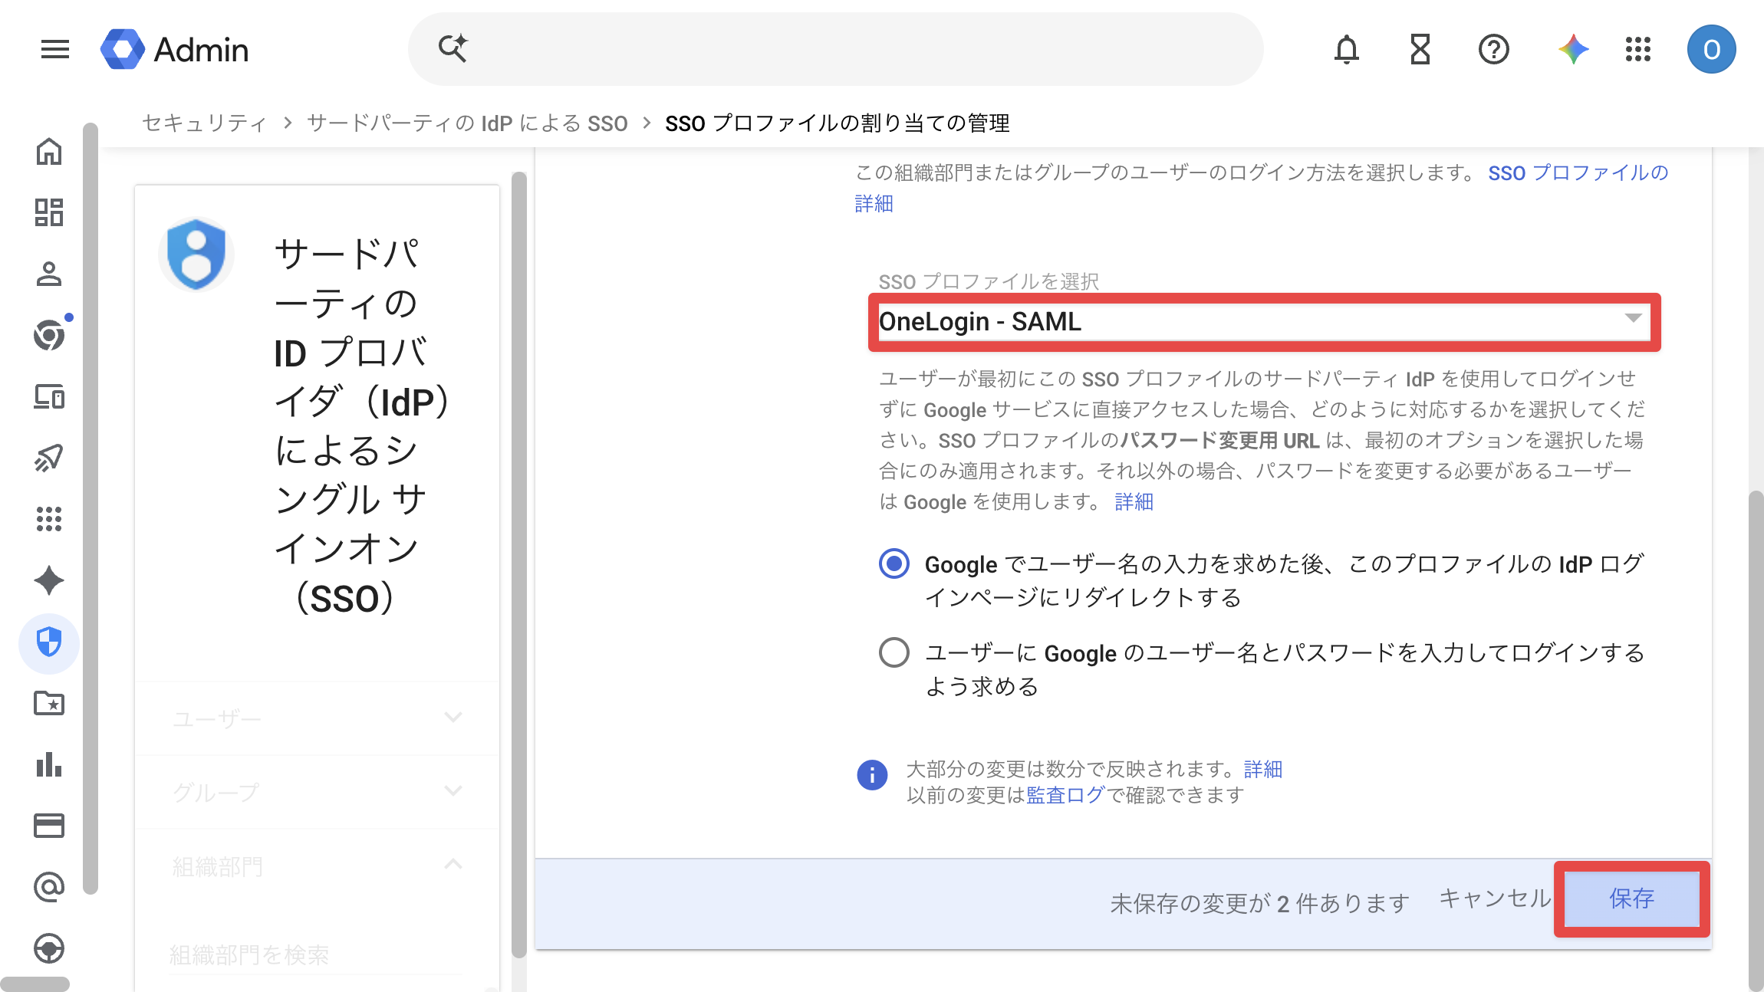Collapse the 組織部門 section

tap(317, 866)
